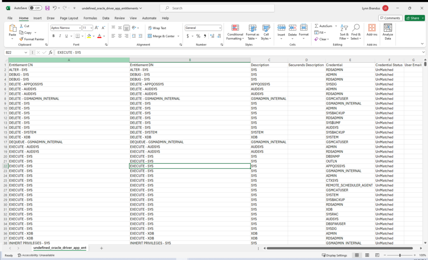428x260 pixels.
Task: Open Cell Styles gallery
Action: pos(266,32)
